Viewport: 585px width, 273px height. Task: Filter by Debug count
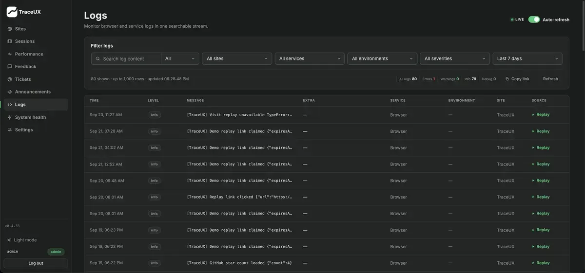coord(489,79)
